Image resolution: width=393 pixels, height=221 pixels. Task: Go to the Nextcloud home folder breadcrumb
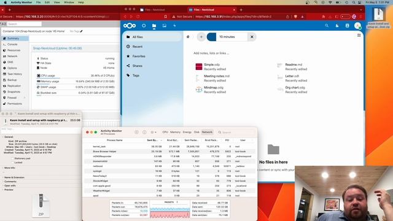click(188, 37)
